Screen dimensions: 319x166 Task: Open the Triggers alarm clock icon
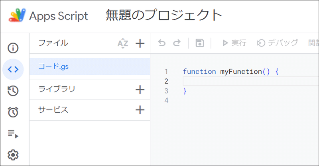pos(13,112)
